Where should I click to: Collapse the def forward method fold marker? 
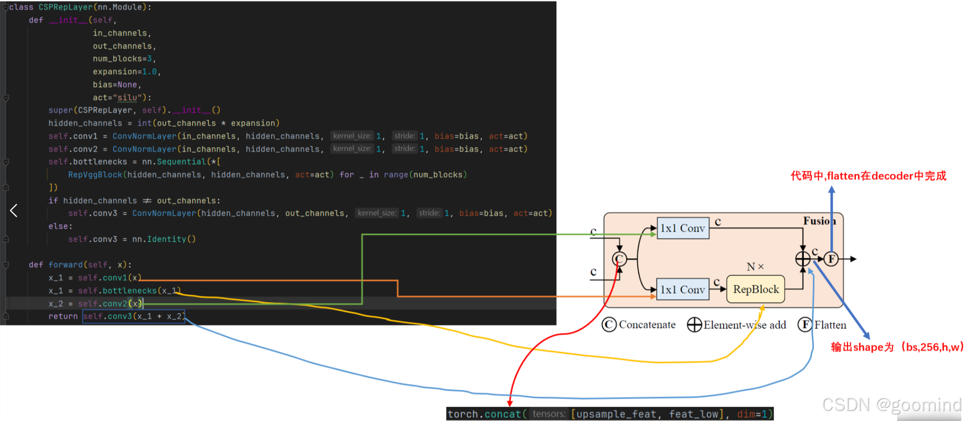click(x=6, y=265)
